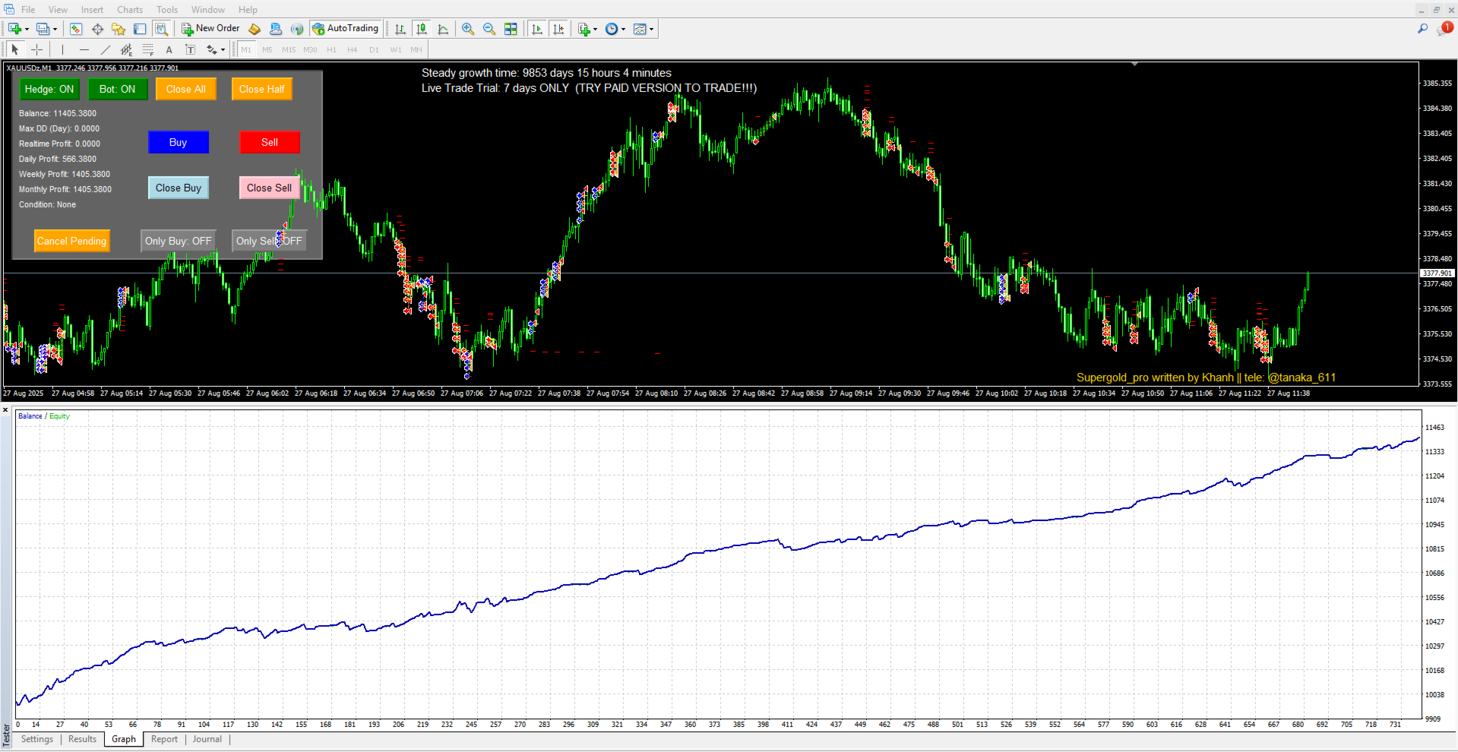
Task: Click blue Buy button
Action: click(179, 142)
